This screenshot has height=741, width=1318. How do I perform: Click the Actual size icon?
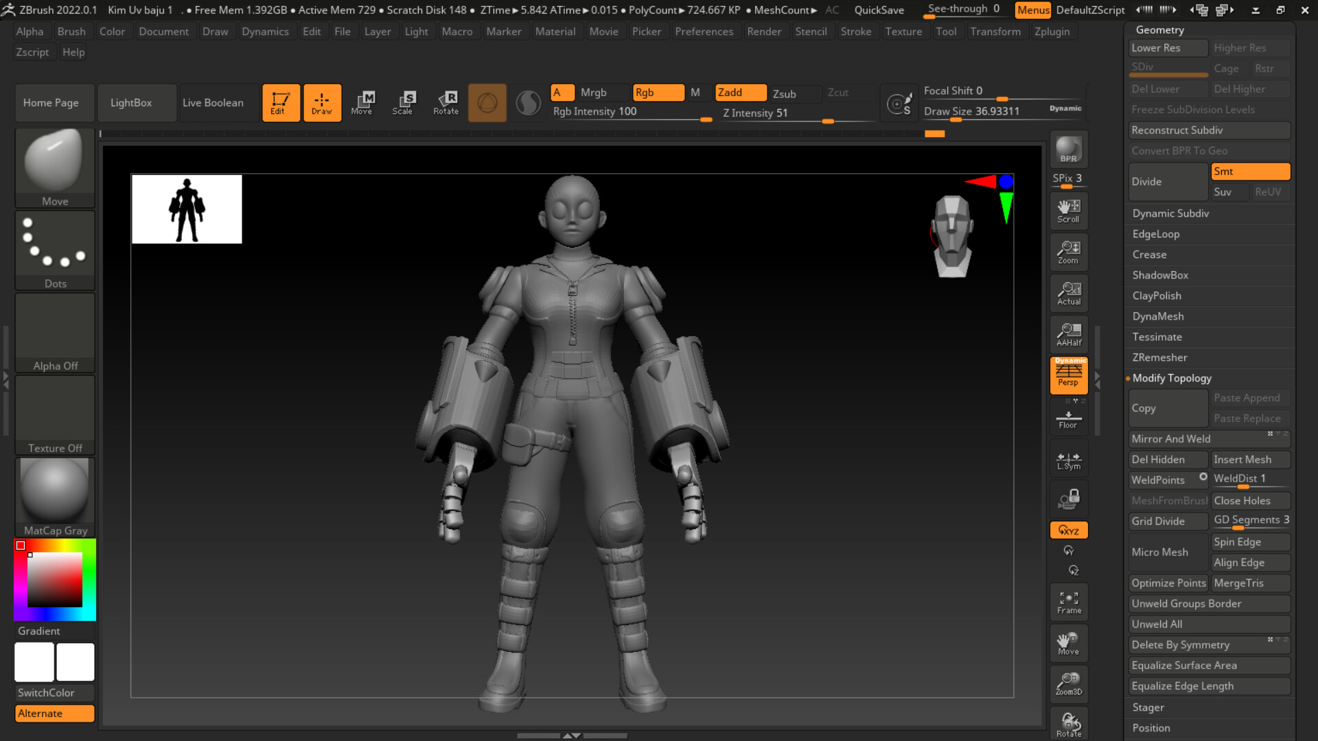click(1069, 294)
